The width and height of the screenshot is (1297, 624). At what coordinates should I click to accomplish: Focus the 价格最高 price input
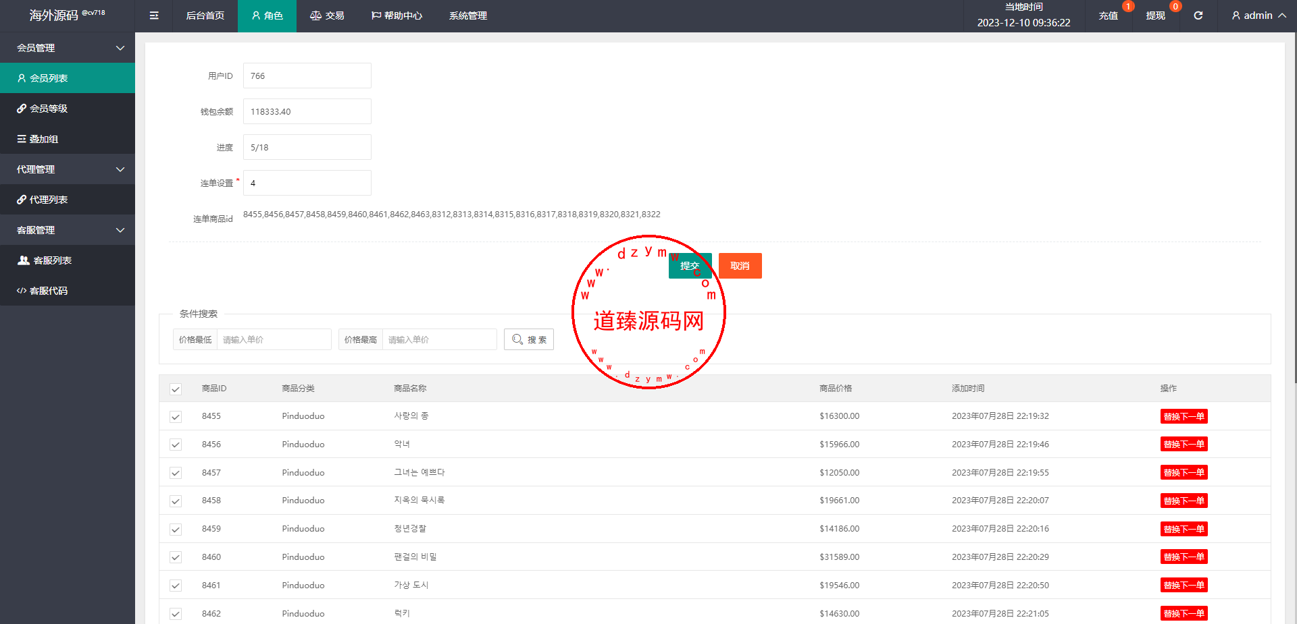pos(440,339)
